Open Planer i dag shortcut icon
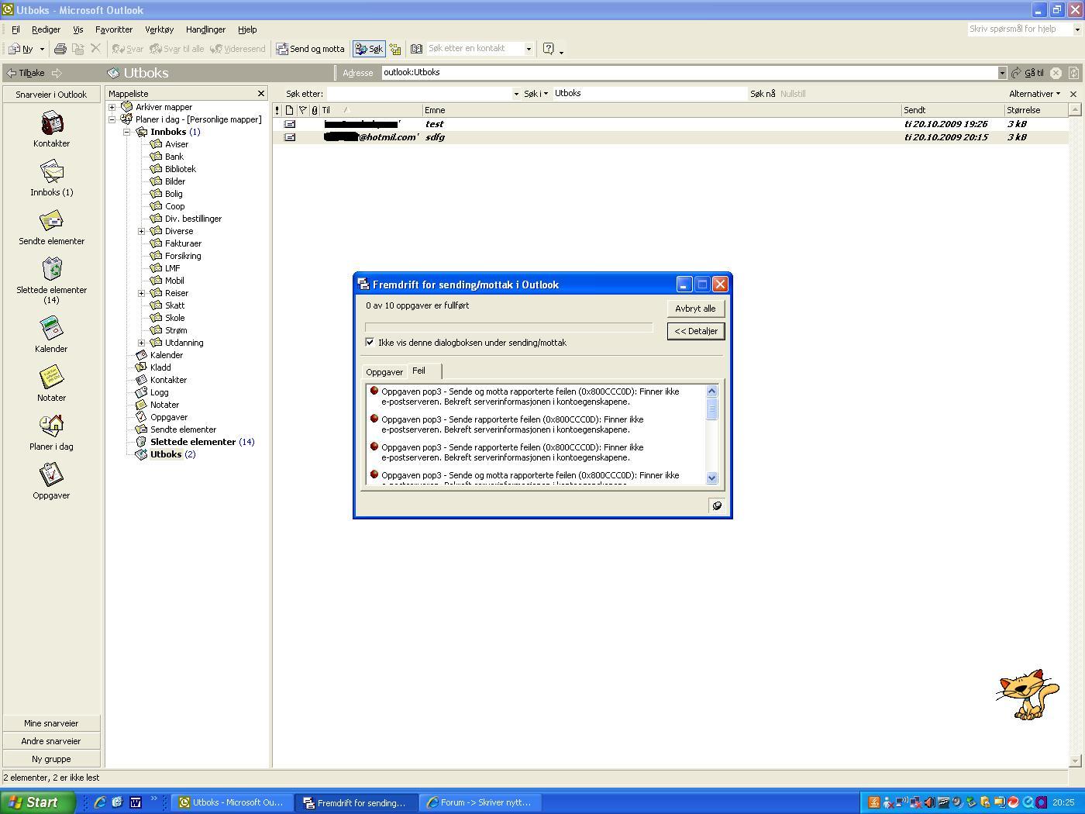This screenshot has height=814, width=1085. coord(52,426)
